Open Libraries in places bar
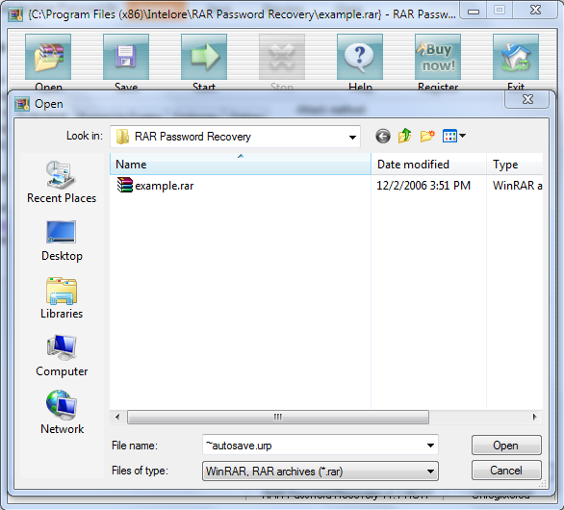Image resolution: width=564 pixels, height=510 pixels. coord(62,298)
